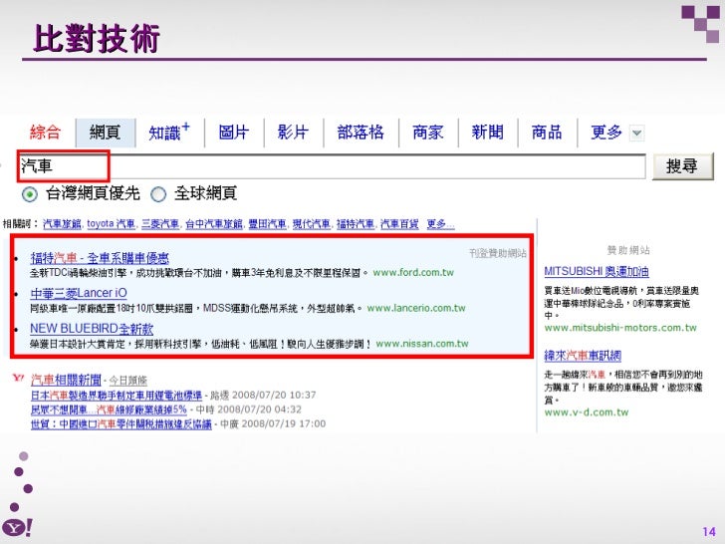The height and width of the screenshot is (544, 725).
Task: Open the ad 福特汽車 - 全車系購車優惠
Action: (x=100, y=258)
